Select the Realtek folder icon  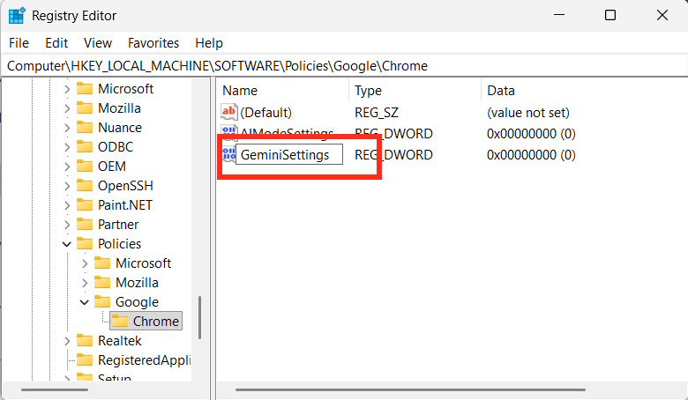click(x=85, y=340)
